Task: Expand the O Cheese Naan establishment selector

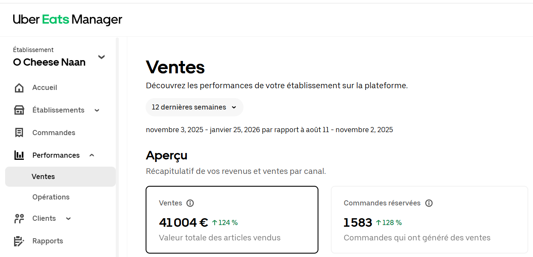Action: tap(101, 57)
